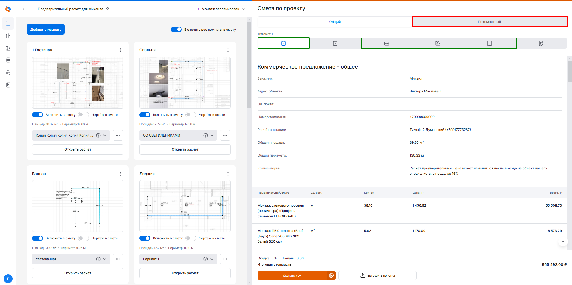The height and width of the screenshot is (285, 572).
Task: Click the save icon beside Скачать PDF
Action: tap(331, 275)
